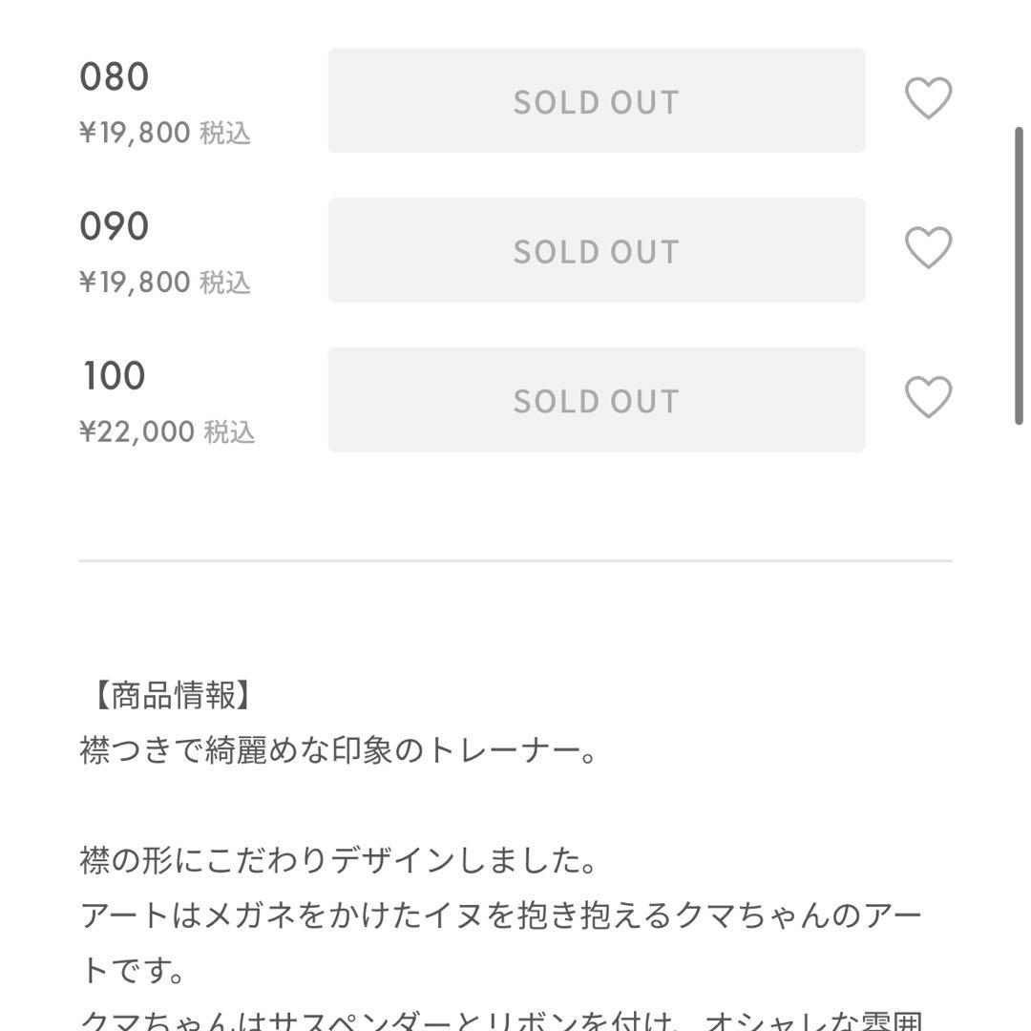1031x1031 pixels.
Task: Click the sentence 襟の形にこだわりデザインしました
Action: [339, 862]
